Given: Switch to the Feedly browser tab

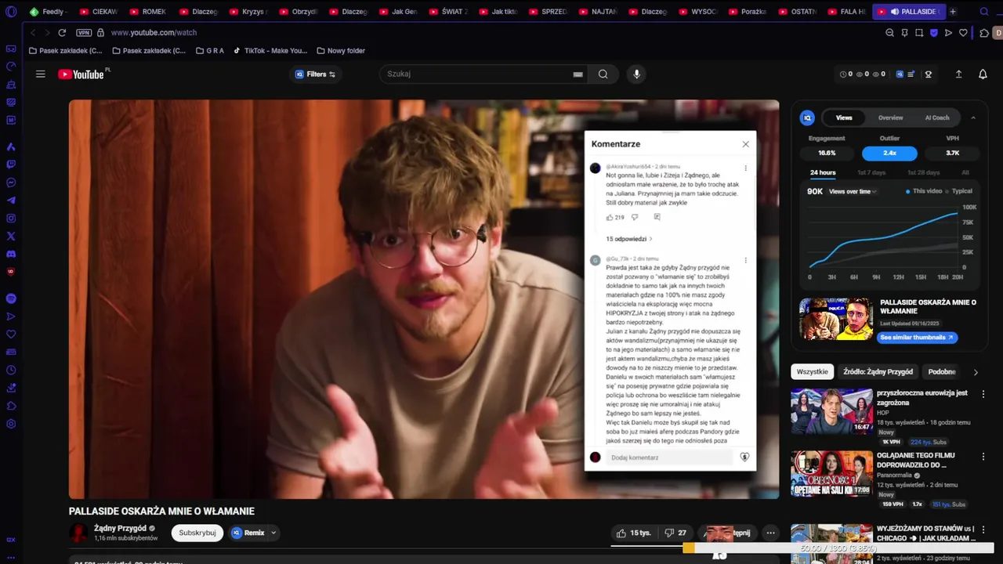Looking at the screenshot, I should 49,12.
